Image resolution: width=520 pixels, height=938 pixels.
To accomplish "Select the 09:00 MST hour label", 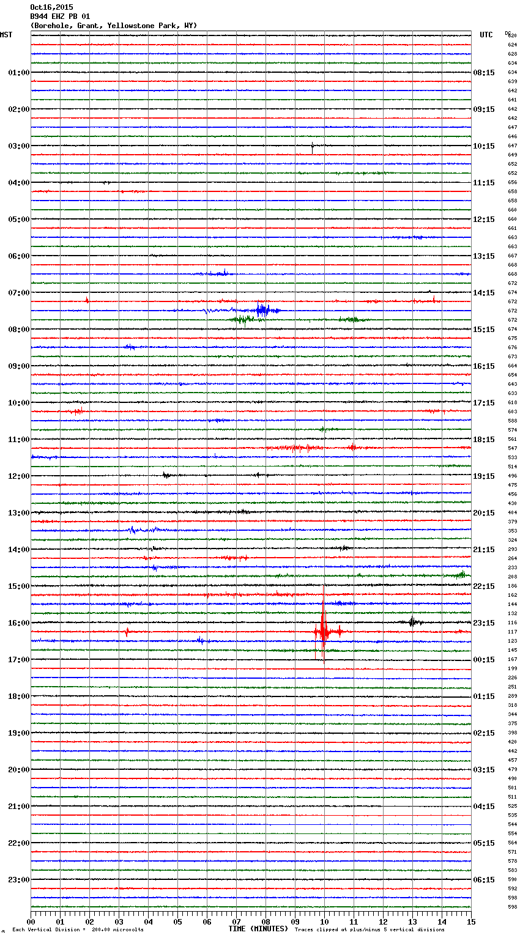I will point(18,366).
